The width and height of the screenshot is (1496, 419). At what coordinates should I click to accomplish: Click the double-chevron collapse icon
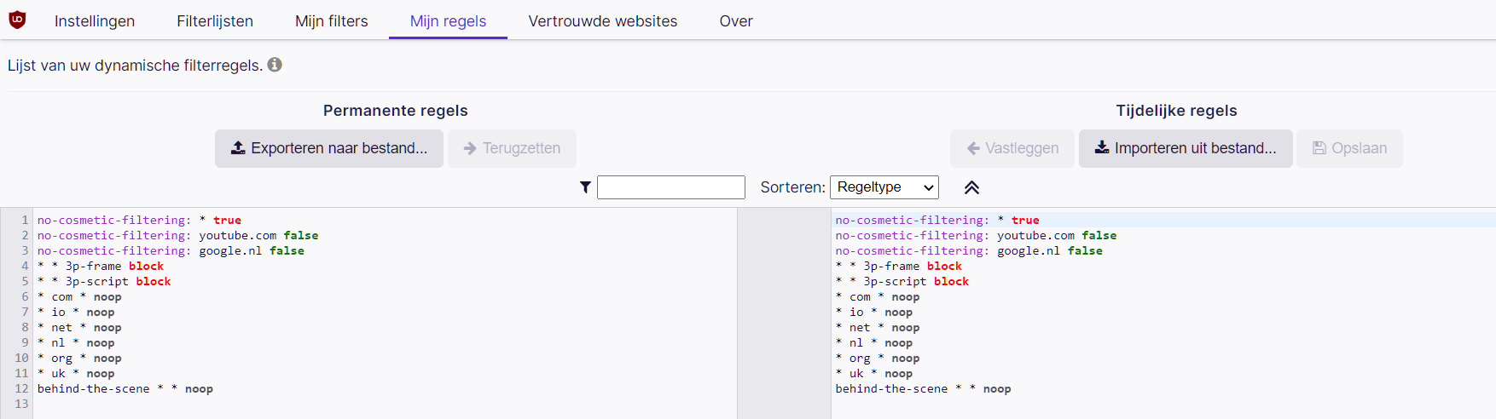click(x=971, y=187)
